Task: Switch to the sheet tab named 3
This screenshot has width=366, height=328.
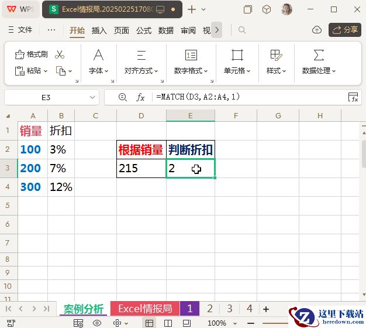Action: click(x=230, y=309)
